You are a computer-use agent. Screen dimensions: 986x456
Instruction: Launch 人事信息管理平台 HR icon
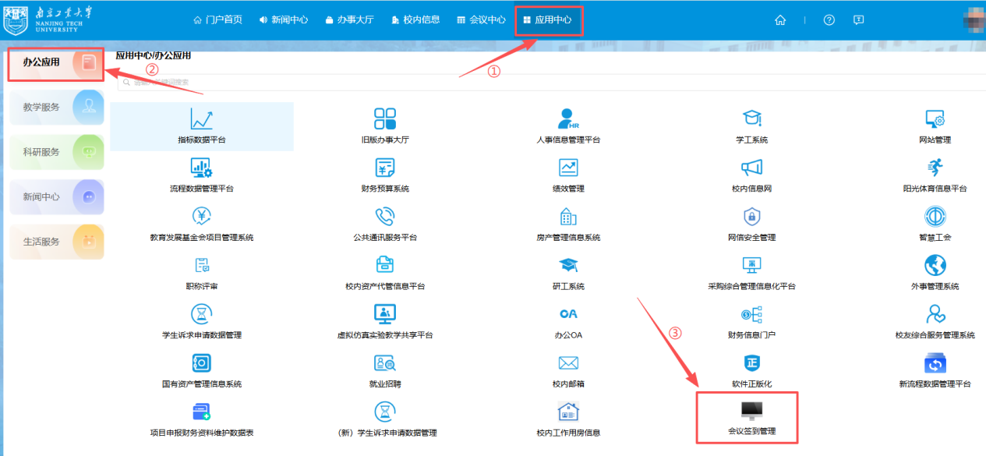[x=568, y=119]
